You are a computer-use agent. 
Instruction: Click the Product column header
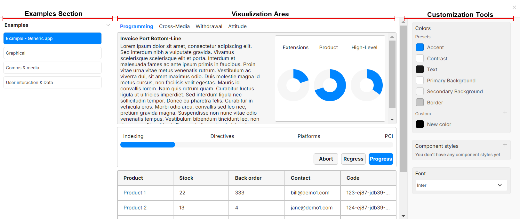click(x=145, y=178)
